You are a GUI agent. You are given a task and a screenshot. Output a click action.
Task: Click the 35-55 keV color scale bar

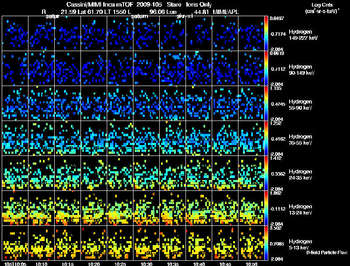click(x=266, y=138)
